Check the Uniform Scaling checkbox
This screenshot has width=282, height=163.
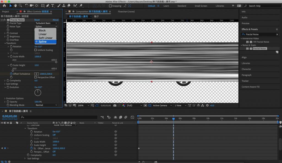tap(36, 50)
